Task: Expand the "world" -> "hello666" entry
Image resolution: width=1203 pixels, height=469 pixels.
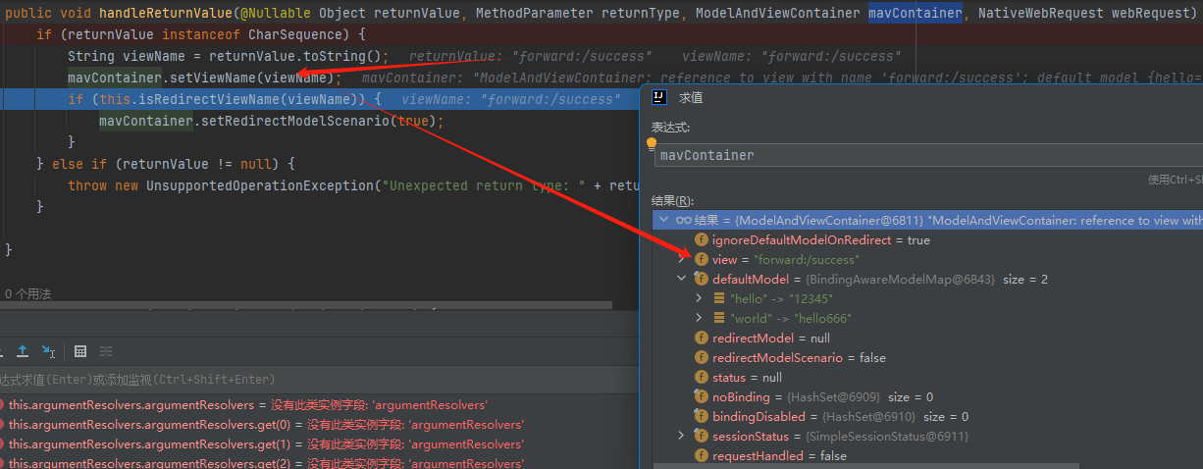Action: click(699, 318)
